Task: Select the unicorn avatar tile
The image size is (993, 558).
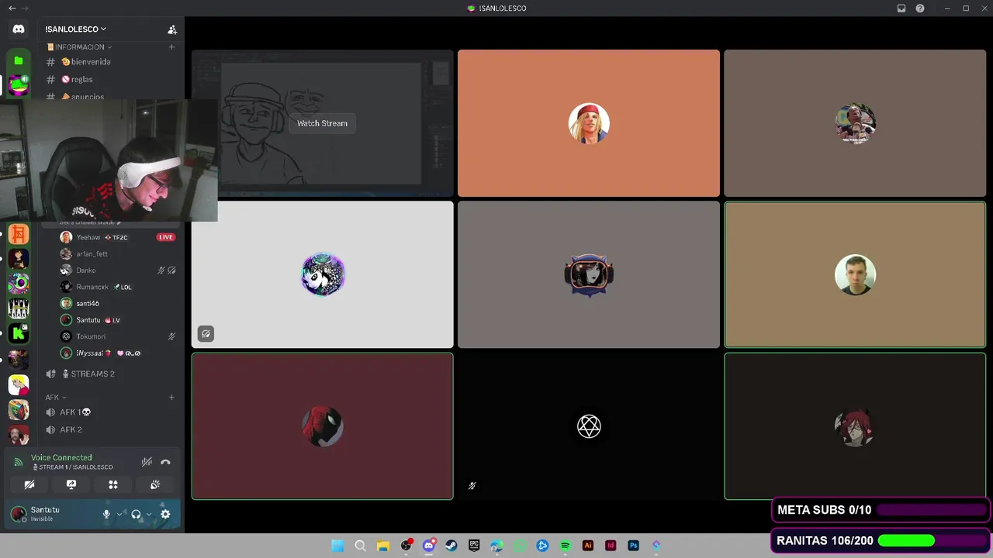Action: (323, 274)
